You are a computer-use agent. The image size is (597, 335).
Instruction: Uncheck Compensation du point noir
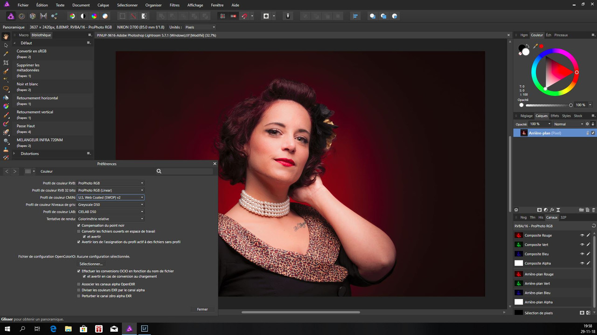click(78, 226)
